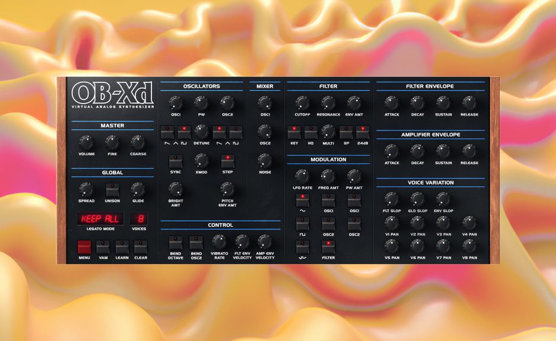Viewport: 556px width, 341px height.
Task: Open the Voices count display
Action: pos(139,218)
